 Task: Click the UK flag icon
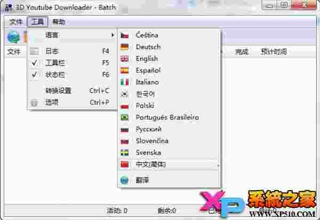point(124,59)
